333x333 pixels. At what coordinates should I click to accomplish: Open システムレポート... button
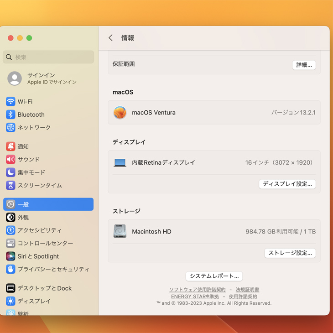coord(214,276)
